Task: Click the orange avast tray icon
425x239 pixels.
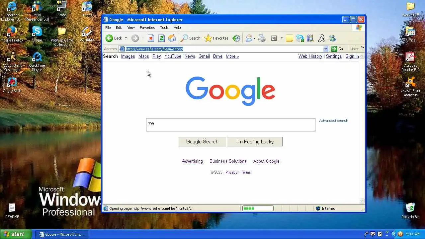Action: (x=400, y=234)
